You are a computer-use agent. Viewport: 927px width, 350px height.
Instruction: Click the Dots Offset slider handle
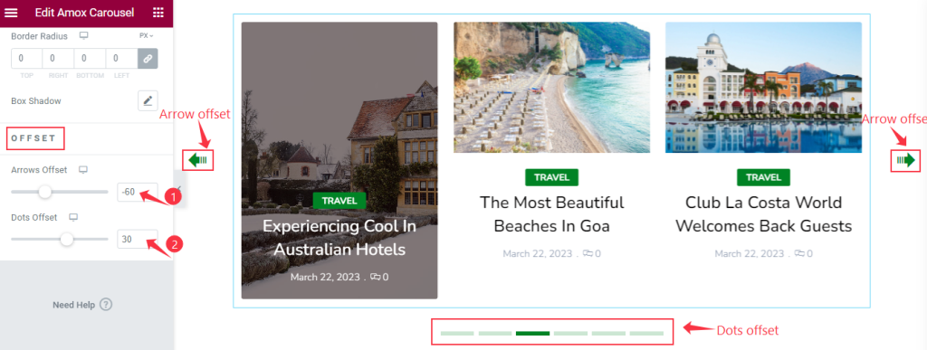tap(67, 239)
